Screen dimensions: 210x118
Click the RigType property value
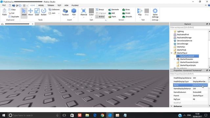tap(200, 99)
